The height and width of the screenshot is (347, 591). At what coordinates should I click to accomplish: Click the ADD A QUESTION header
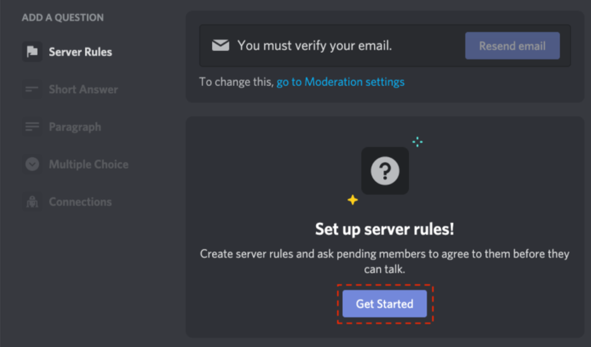tap(63, 18)
